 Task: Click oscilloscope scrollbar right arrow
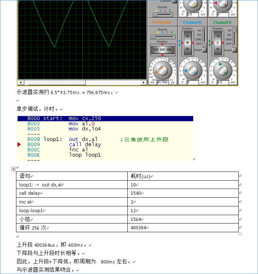pos(144,82)
